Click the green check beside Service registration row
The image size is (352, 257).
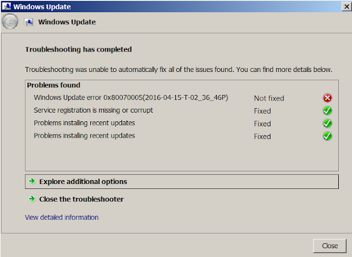click(x=327, y=111)
